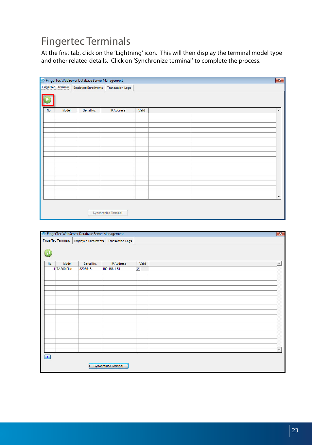Click scroll-up arrow of upper table

pos(279,110)
